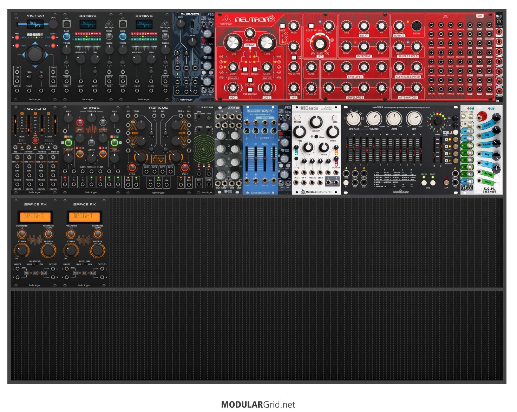Click the Neutron LFO SHAPE knob
Image resolution: width=517 pixels, height=412 pixels.
pos(320,44)
